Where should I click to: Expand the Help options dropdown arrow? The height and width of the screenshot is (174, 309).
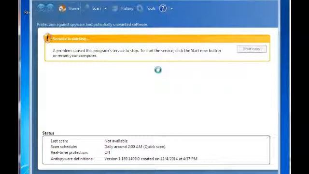[171, 9]
